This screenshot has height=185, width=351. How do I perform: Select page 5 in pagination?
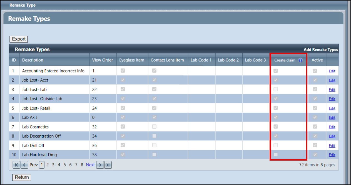[x=64, y=165]
